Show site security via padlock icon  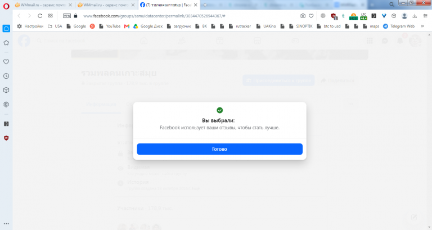(x=75, y=16)
